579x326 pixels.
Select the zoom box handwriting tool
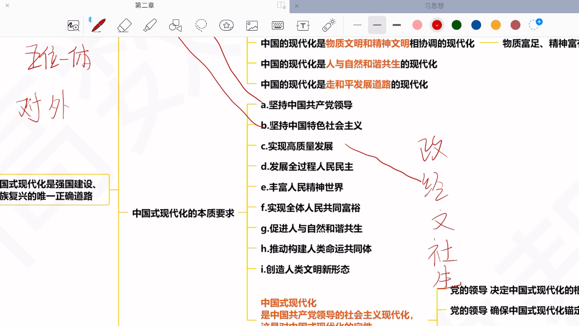(73, 26)
